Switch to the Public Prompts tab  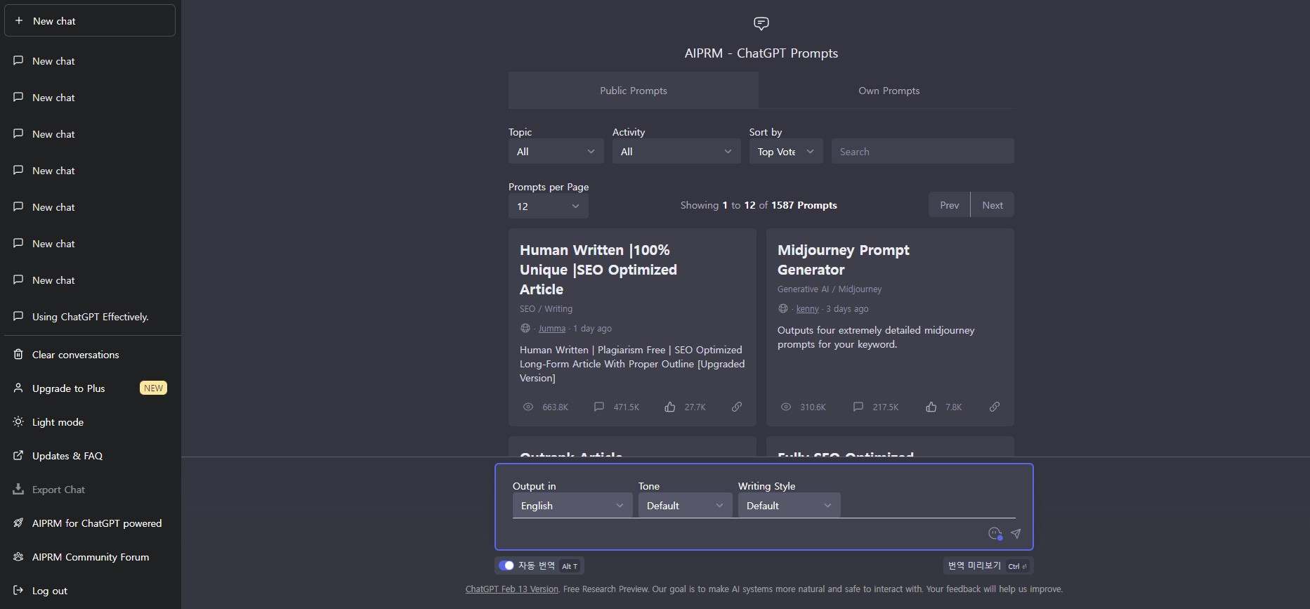pos(633,91)
